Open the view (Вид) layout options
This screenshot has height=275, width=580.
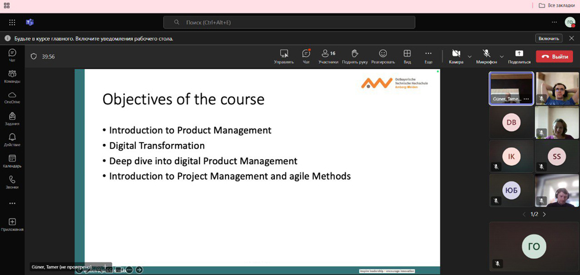pos(407,56)
